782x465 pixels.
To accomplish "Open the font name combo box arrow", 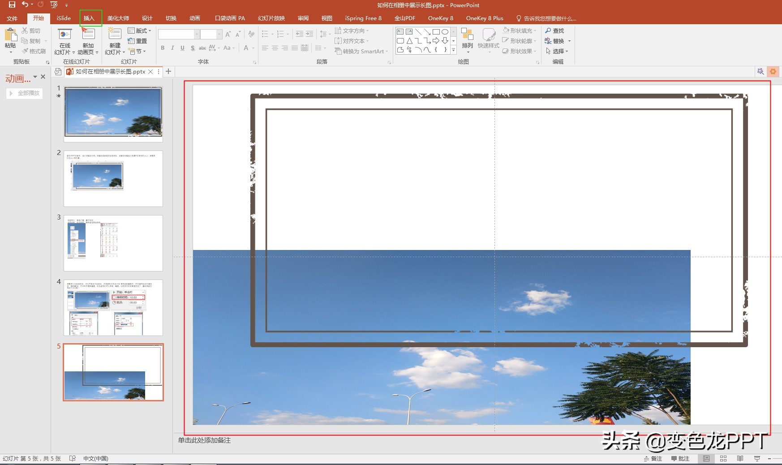I will click(x=197, y=34).
